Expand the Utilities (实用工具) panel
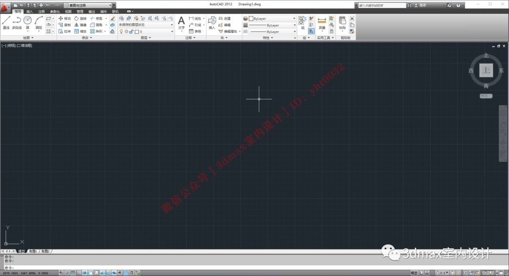The image size is (509, 276). click(x=325, y=38)
